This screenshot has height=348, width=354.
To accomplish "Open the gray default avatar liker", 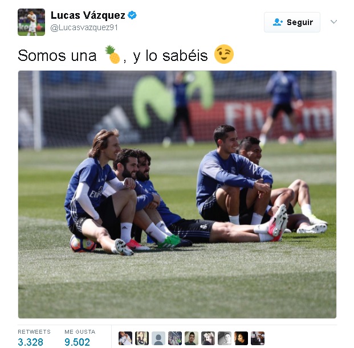I will point(158,338).
